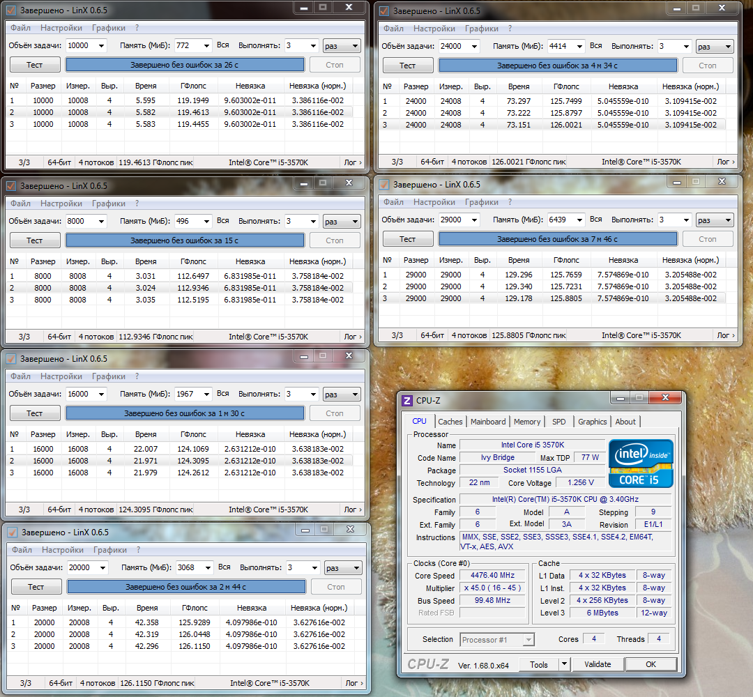This screenshot has width=753, height=697.
Task: Open the About tab in CPU-Z
Action: pyautogui.click(x=625, y=422)
